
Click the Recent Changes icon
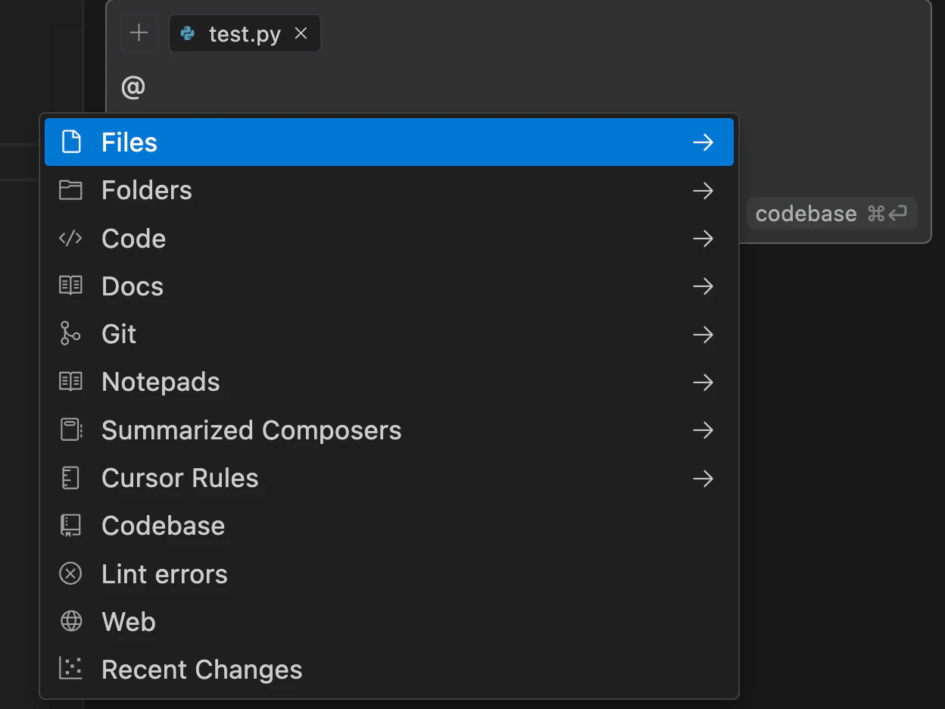click(x=70, y=669)
